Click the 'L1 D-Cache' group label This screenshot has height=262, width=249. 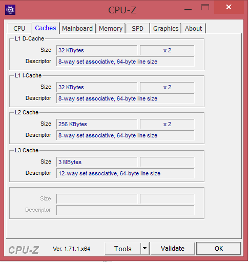[x=29, y=38]
